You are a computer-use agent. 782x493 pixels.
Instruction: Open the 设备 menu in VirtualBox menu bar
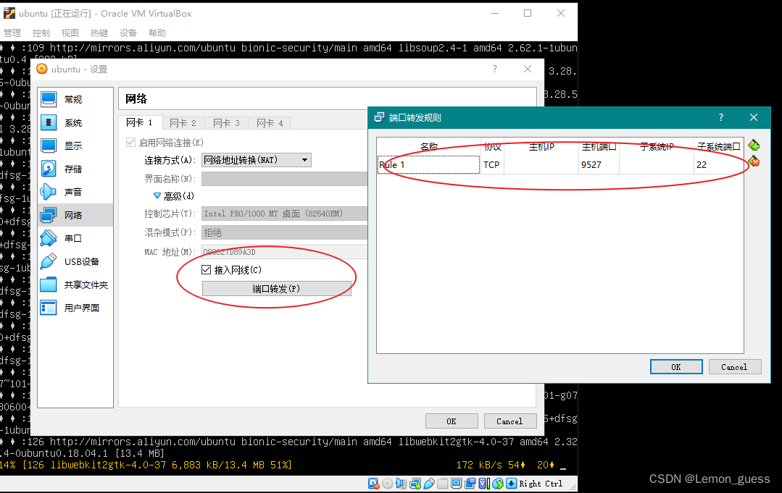coord(128,33)
